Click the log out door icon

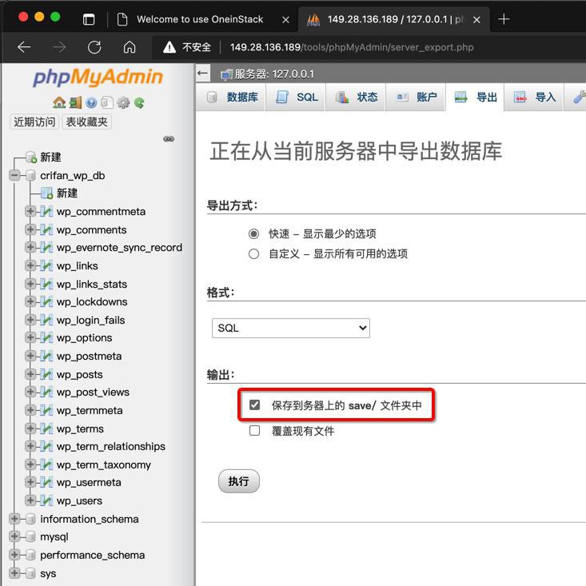[75, 102]
